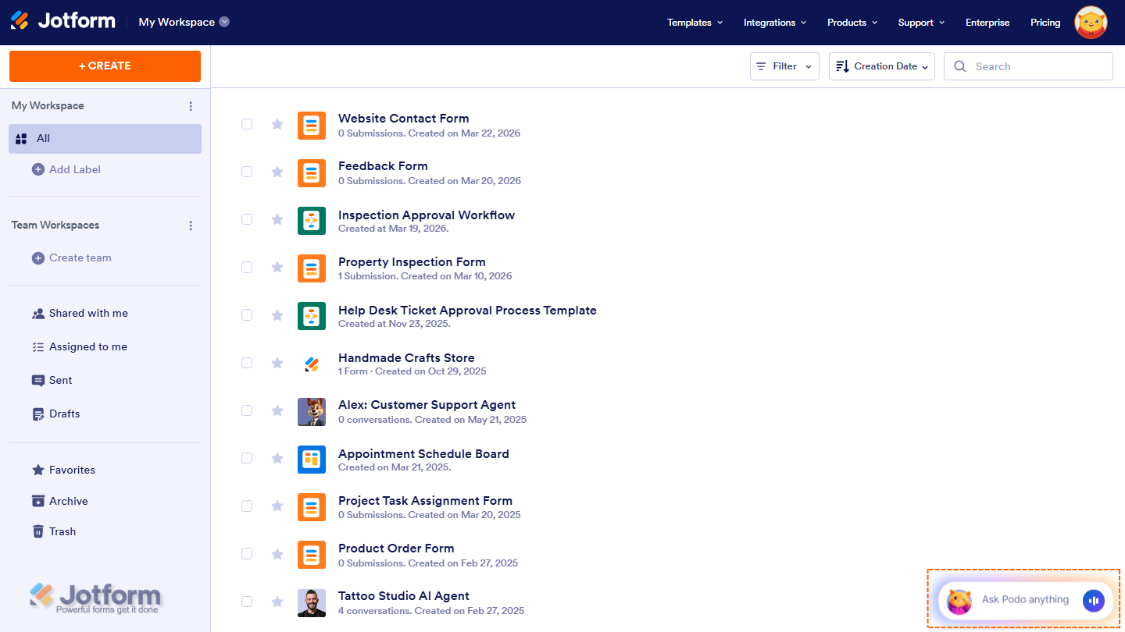Check the Property Inspection Form checkbox
Image resolution: width=1125 pixels, height=632 pixels.
pos(247,267)
